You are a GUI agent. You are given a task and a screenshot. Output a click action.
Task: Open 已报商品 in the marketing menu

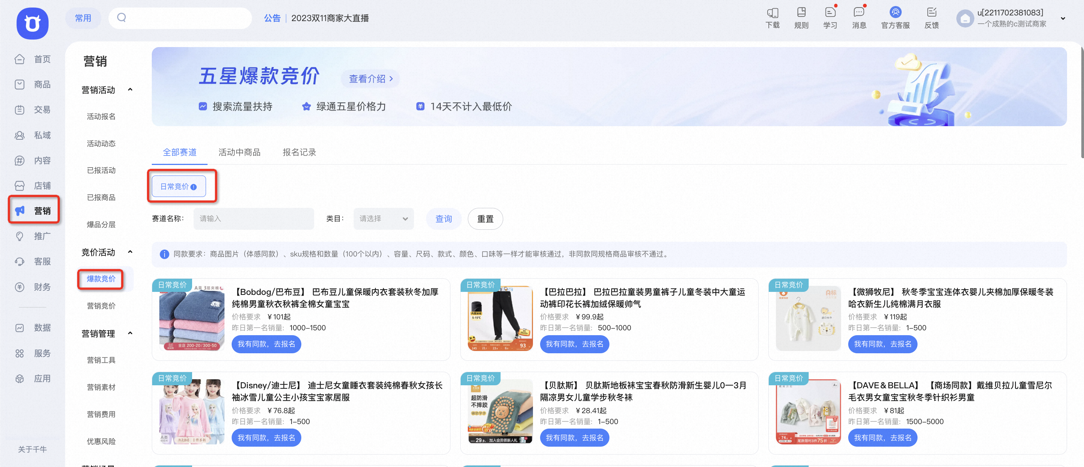[x=101, y=198]
